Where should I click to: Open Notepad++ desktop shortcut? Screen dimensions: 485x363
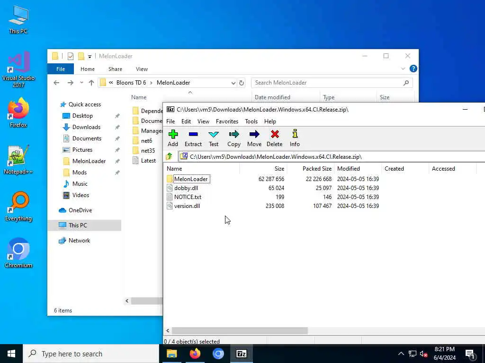18,160
